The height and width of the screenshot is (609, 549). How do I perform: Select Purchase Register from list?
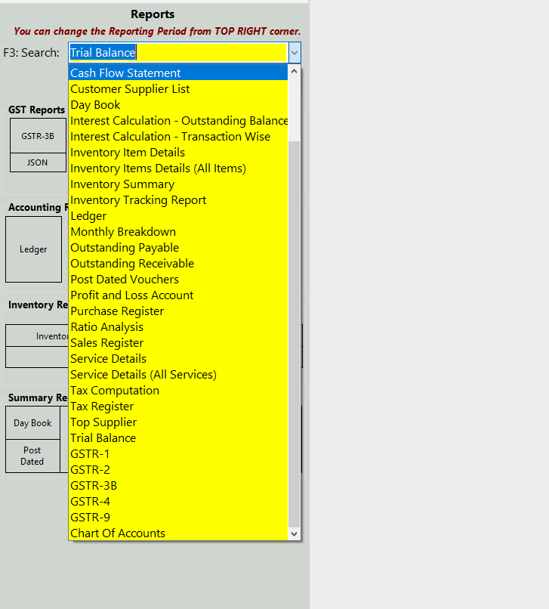coord(178,311)
